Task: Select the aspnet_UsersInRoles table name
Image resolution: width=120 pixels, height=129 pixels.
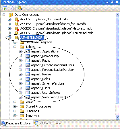Action: coord(46,93)
